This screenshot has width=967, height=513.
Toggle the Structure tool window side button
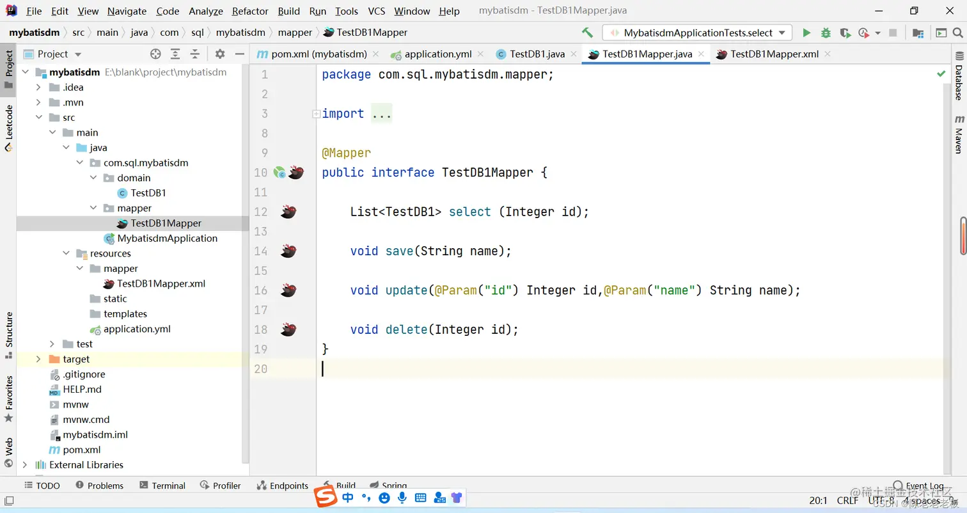[x=9, y=335]
